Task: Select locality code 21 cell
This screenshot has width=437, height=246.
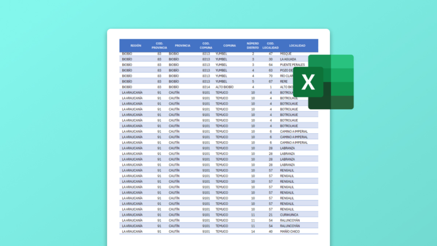Action: [x=271, y=215]
